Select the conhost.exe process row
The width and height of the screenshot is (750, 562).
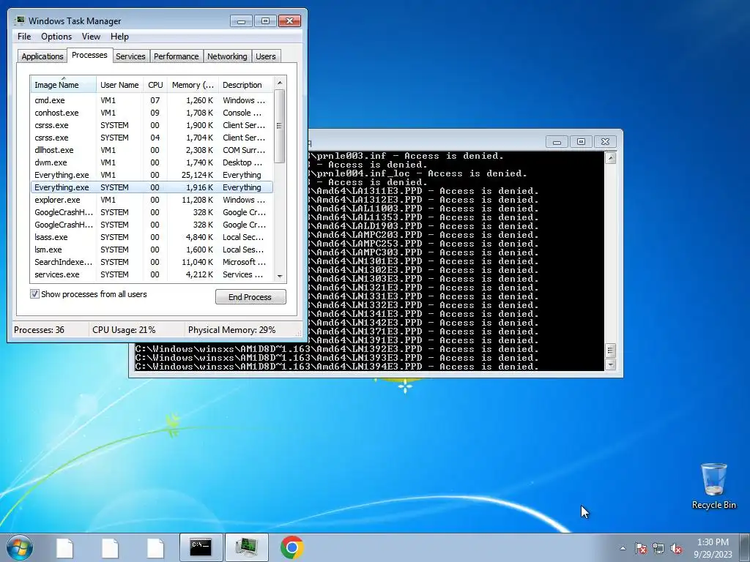tap(152, 113)
